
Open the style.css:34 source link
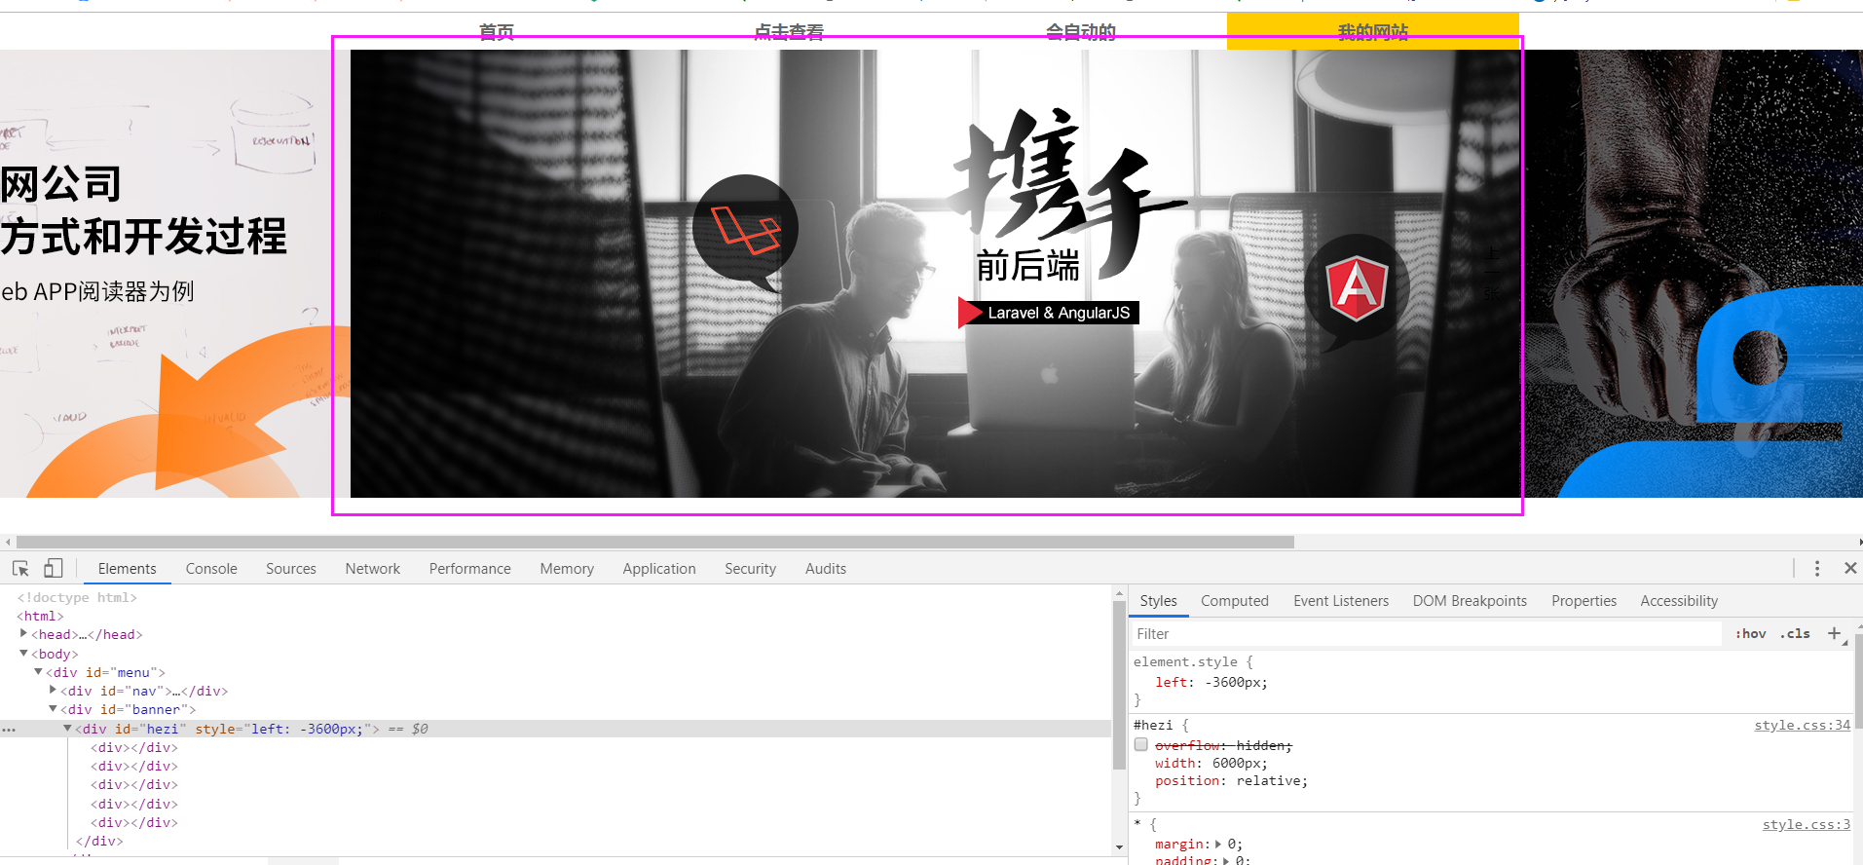1802,726
